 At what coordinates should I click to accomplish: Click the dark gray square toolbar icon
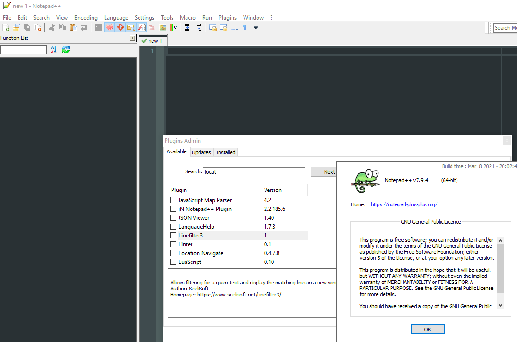pyautogui.click(x=98, y=28)
